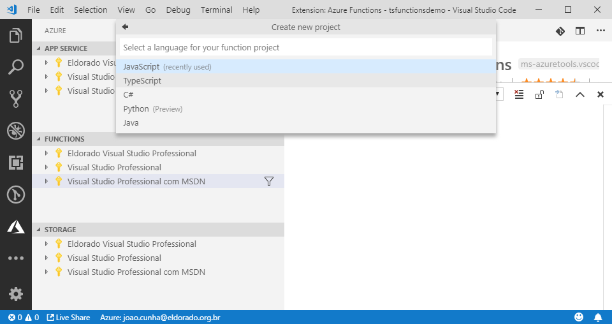The image size is (612, 324).
Task: Open the Selection menu
Action: point(91,10)
